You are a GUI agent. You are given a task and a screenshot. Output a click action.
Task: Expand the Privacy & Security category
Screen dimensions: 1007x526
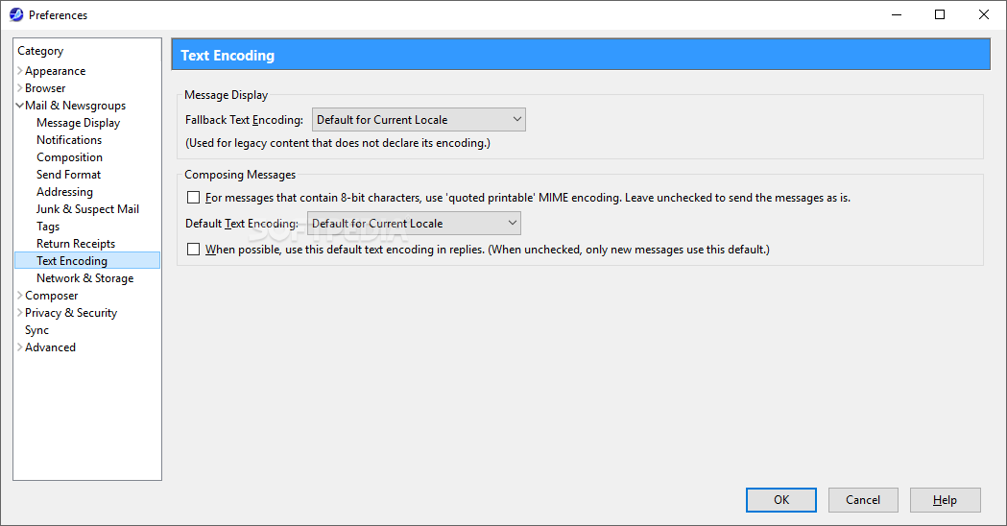(20, 313)
